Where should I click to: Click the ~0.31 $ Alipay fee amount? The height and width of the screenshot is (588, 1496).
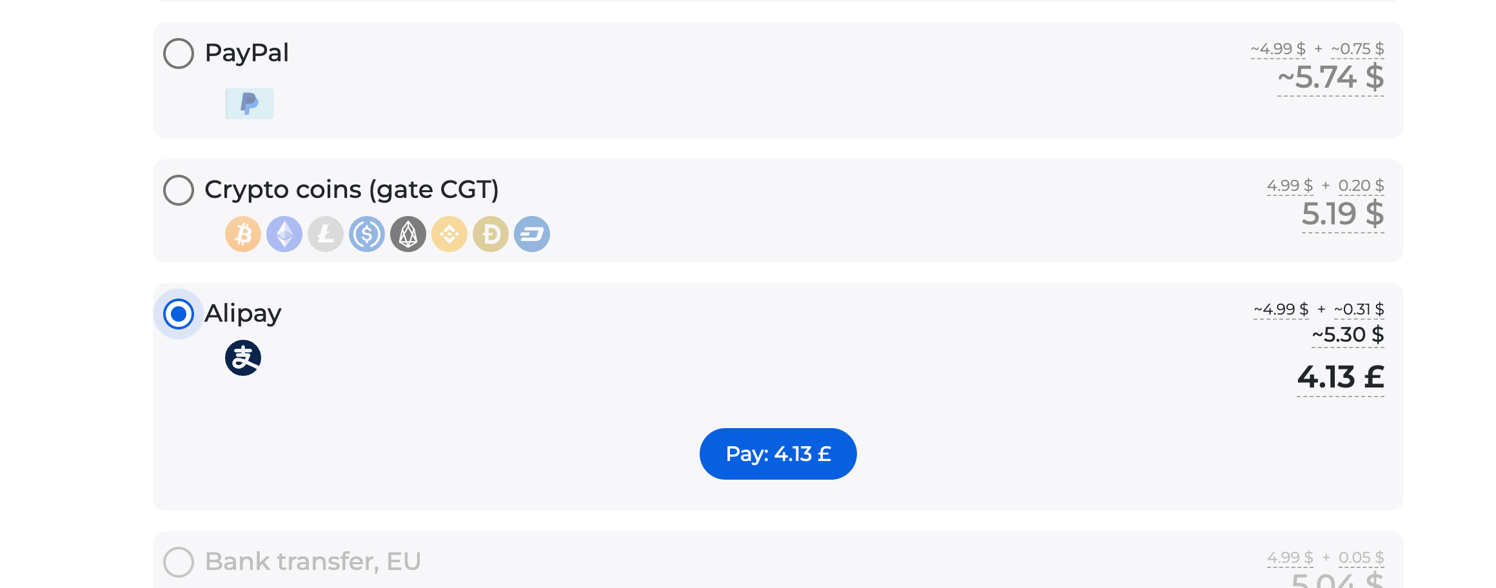1359,309
